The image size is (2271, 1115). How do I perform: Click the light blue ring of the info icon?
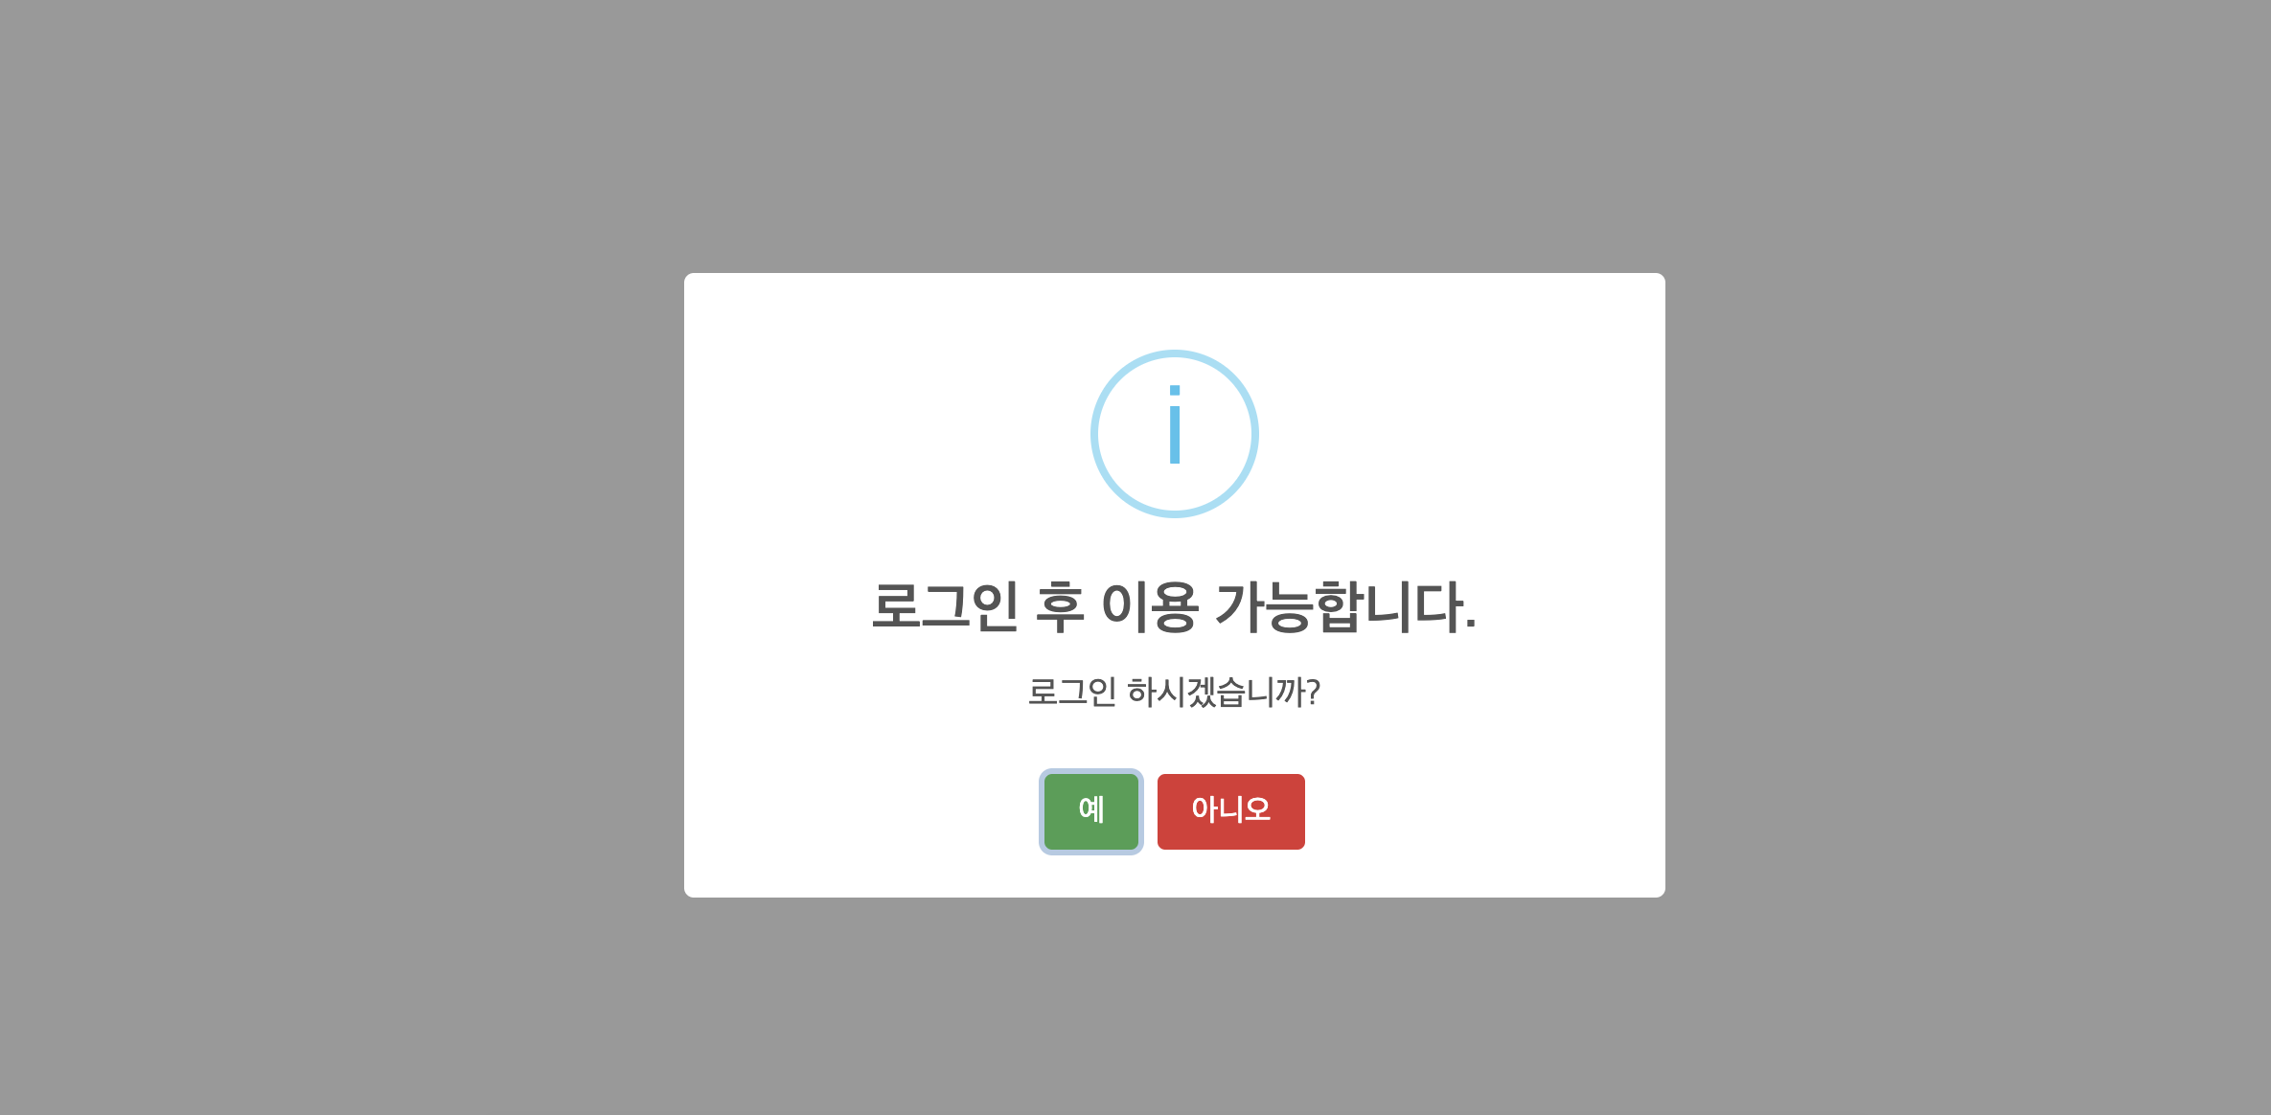click(1094, 434)
